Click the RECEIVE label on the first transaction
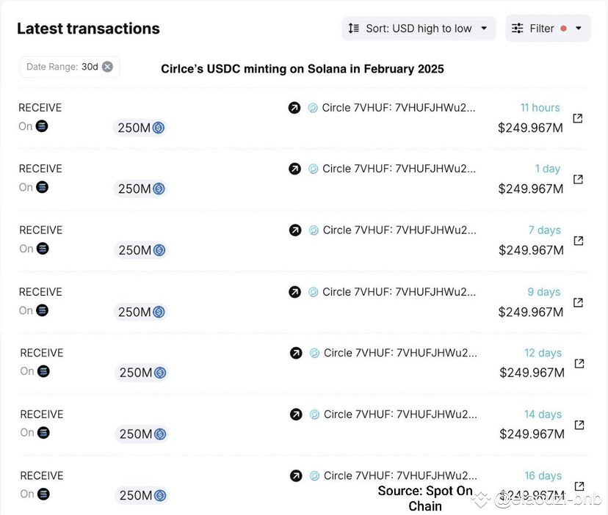The width and height of the screenshot is (608, 515). coord(40,107)
